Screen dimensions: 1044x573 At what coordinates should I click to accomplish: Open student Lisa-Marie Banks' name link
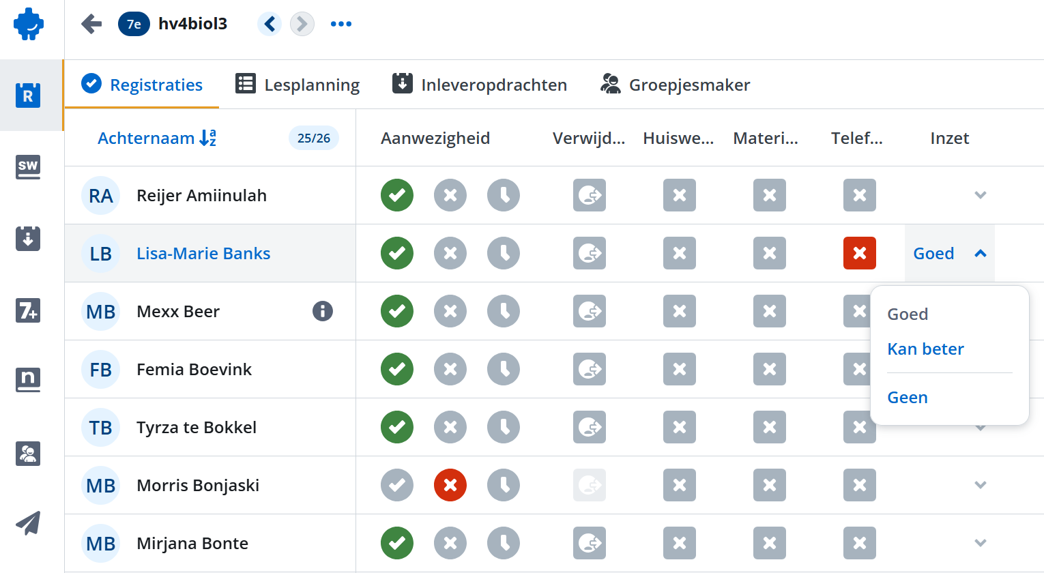203,253
